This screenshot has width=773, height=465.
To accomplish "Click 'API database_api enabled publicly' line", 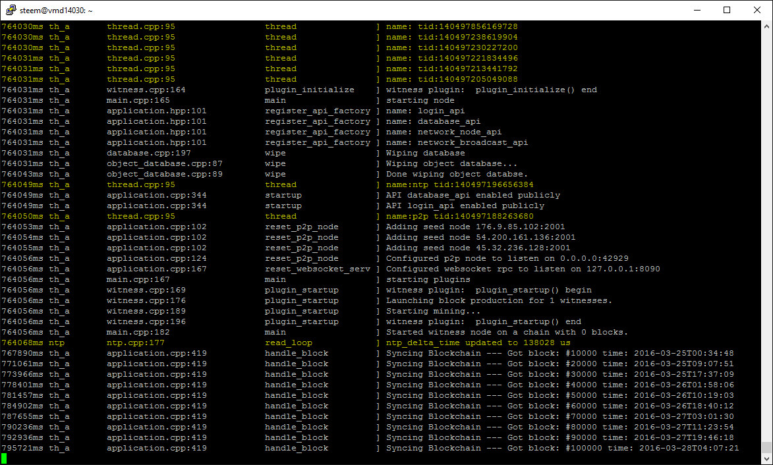I will (473, 196).
